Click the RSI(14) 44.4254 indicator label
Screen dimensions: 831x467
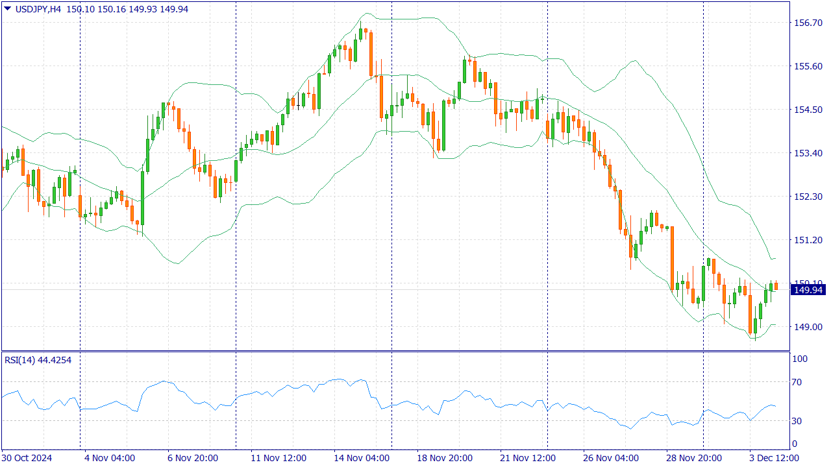[38, 360]
